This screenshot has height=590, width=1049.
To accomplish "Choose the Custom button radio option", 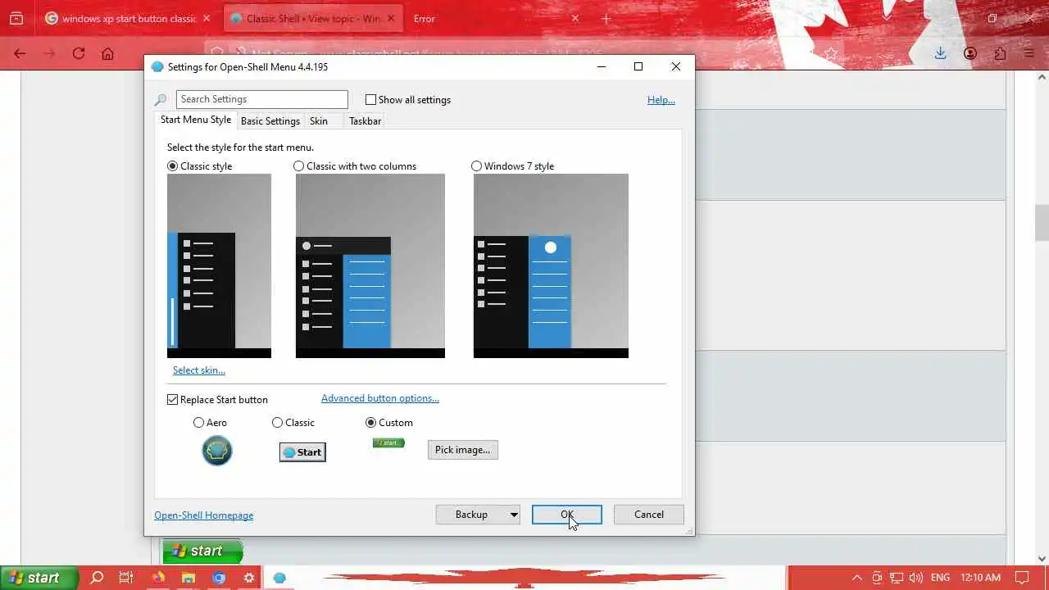I will (x=370, y=423).
